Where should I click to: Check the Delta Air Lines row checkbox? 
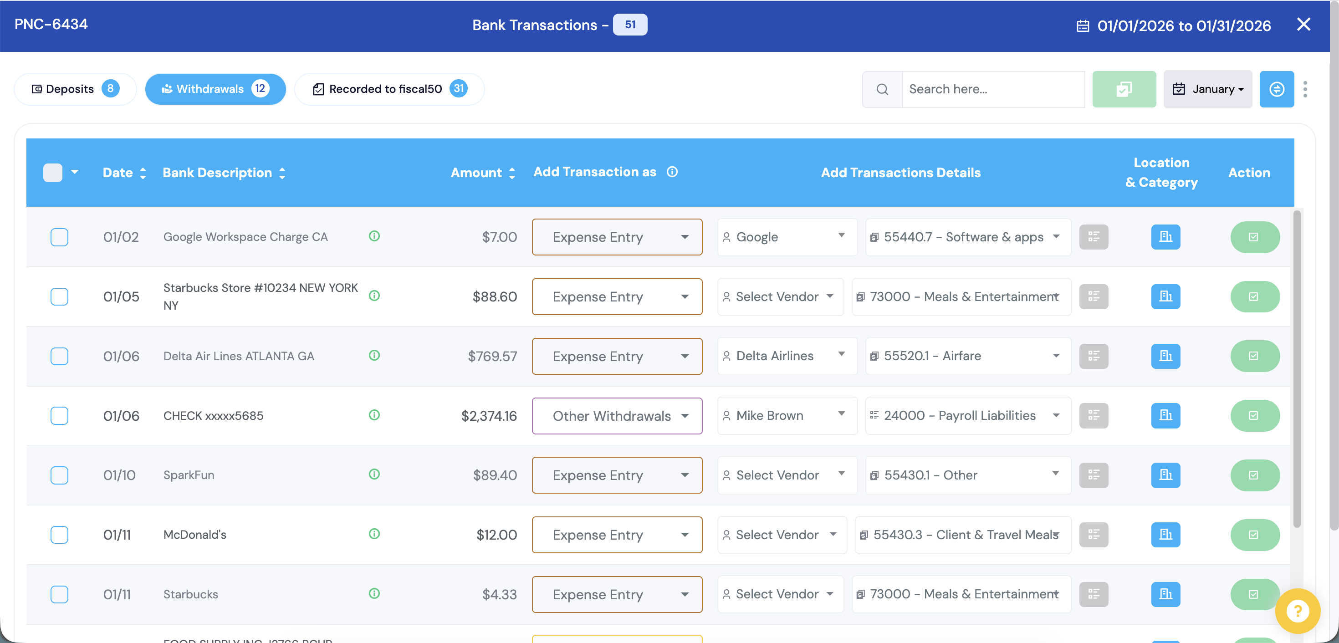tap(59, 356)
